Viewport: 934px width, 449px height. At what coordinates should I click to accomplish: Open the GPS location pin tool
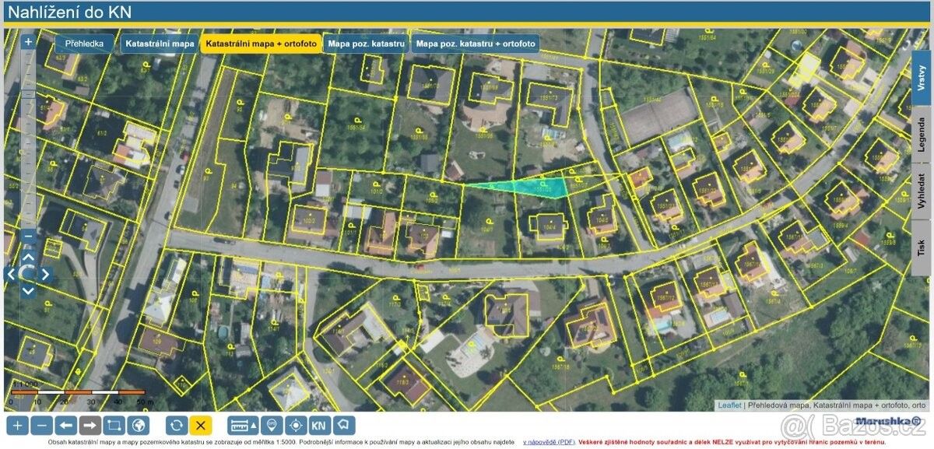(272, 426)
